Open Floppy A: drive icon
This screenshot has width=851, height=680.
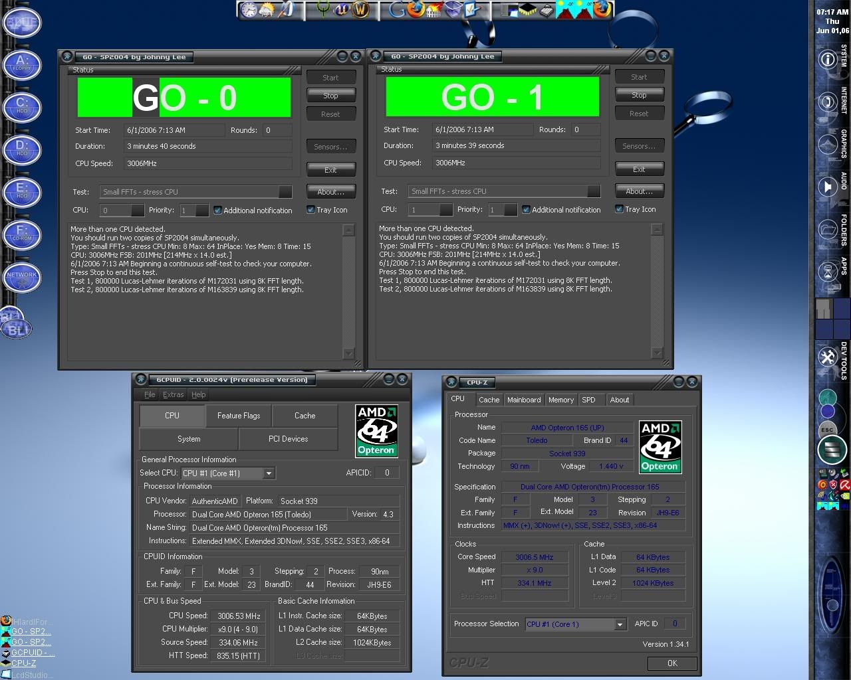pyautogui.click(x=22, y=64)
